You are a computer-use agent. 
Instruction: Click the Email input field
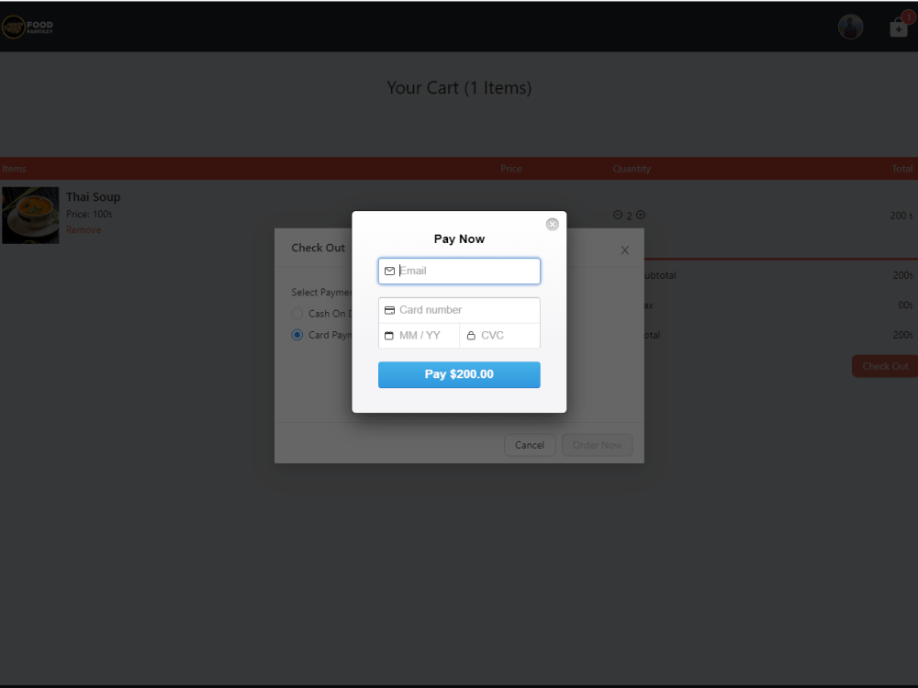(x=459, y=271)
